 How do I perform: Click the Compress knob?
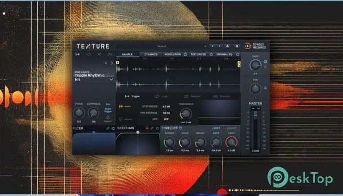tap(94, 113)
